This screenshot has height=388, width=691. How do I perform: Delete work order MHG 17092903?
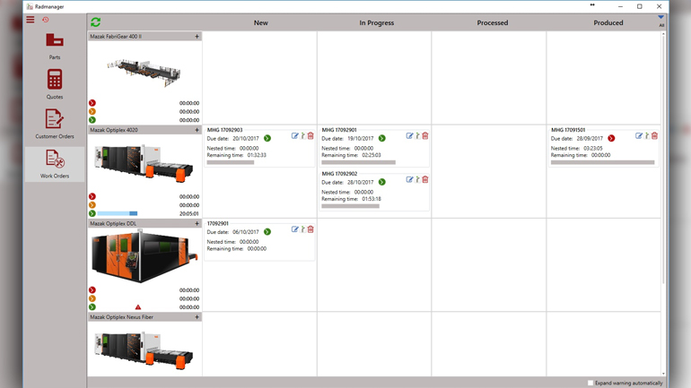pyautogui.click(x=311, y=136)
